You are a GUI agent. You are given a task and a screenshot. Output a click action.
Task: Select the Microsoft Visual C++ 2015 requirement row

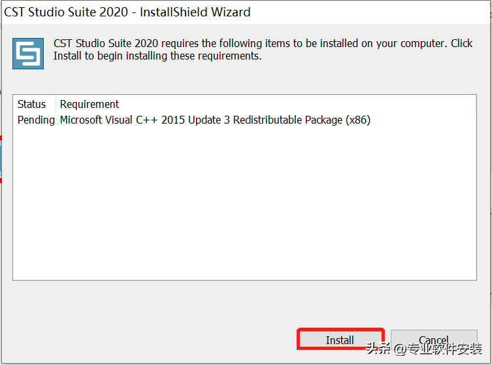tap(215, 120)
